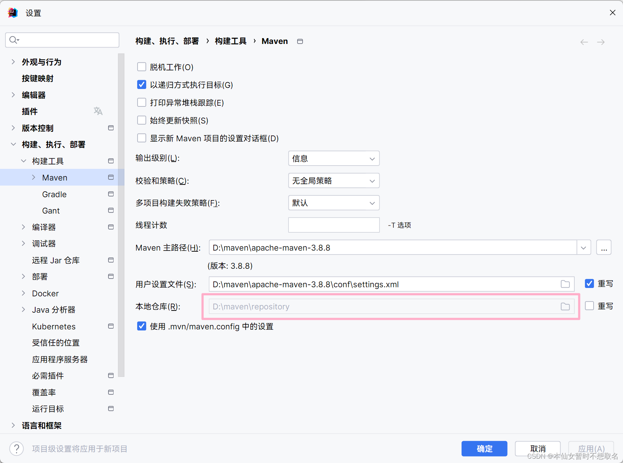The image size is (623, 463).
Task: Uncheck 以递归方式执行目标(G)
Action: click(x=142, y=85)
